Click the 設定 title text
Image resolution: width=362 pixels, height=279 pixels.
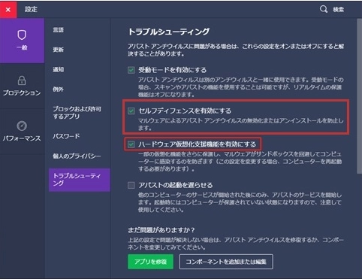pos(31,10)
